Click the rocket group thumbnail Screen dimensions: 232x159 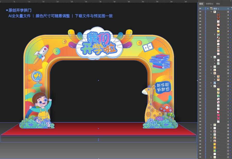[215, 86]
